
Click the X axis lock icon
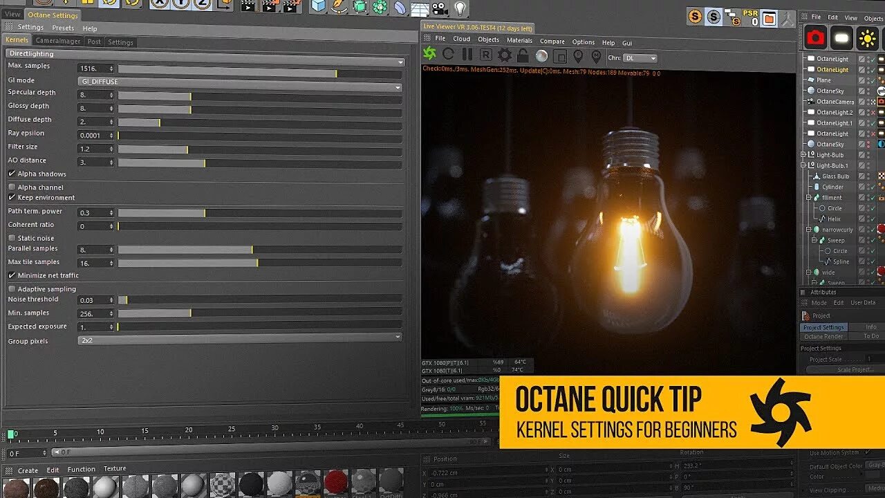coord(160,3)
